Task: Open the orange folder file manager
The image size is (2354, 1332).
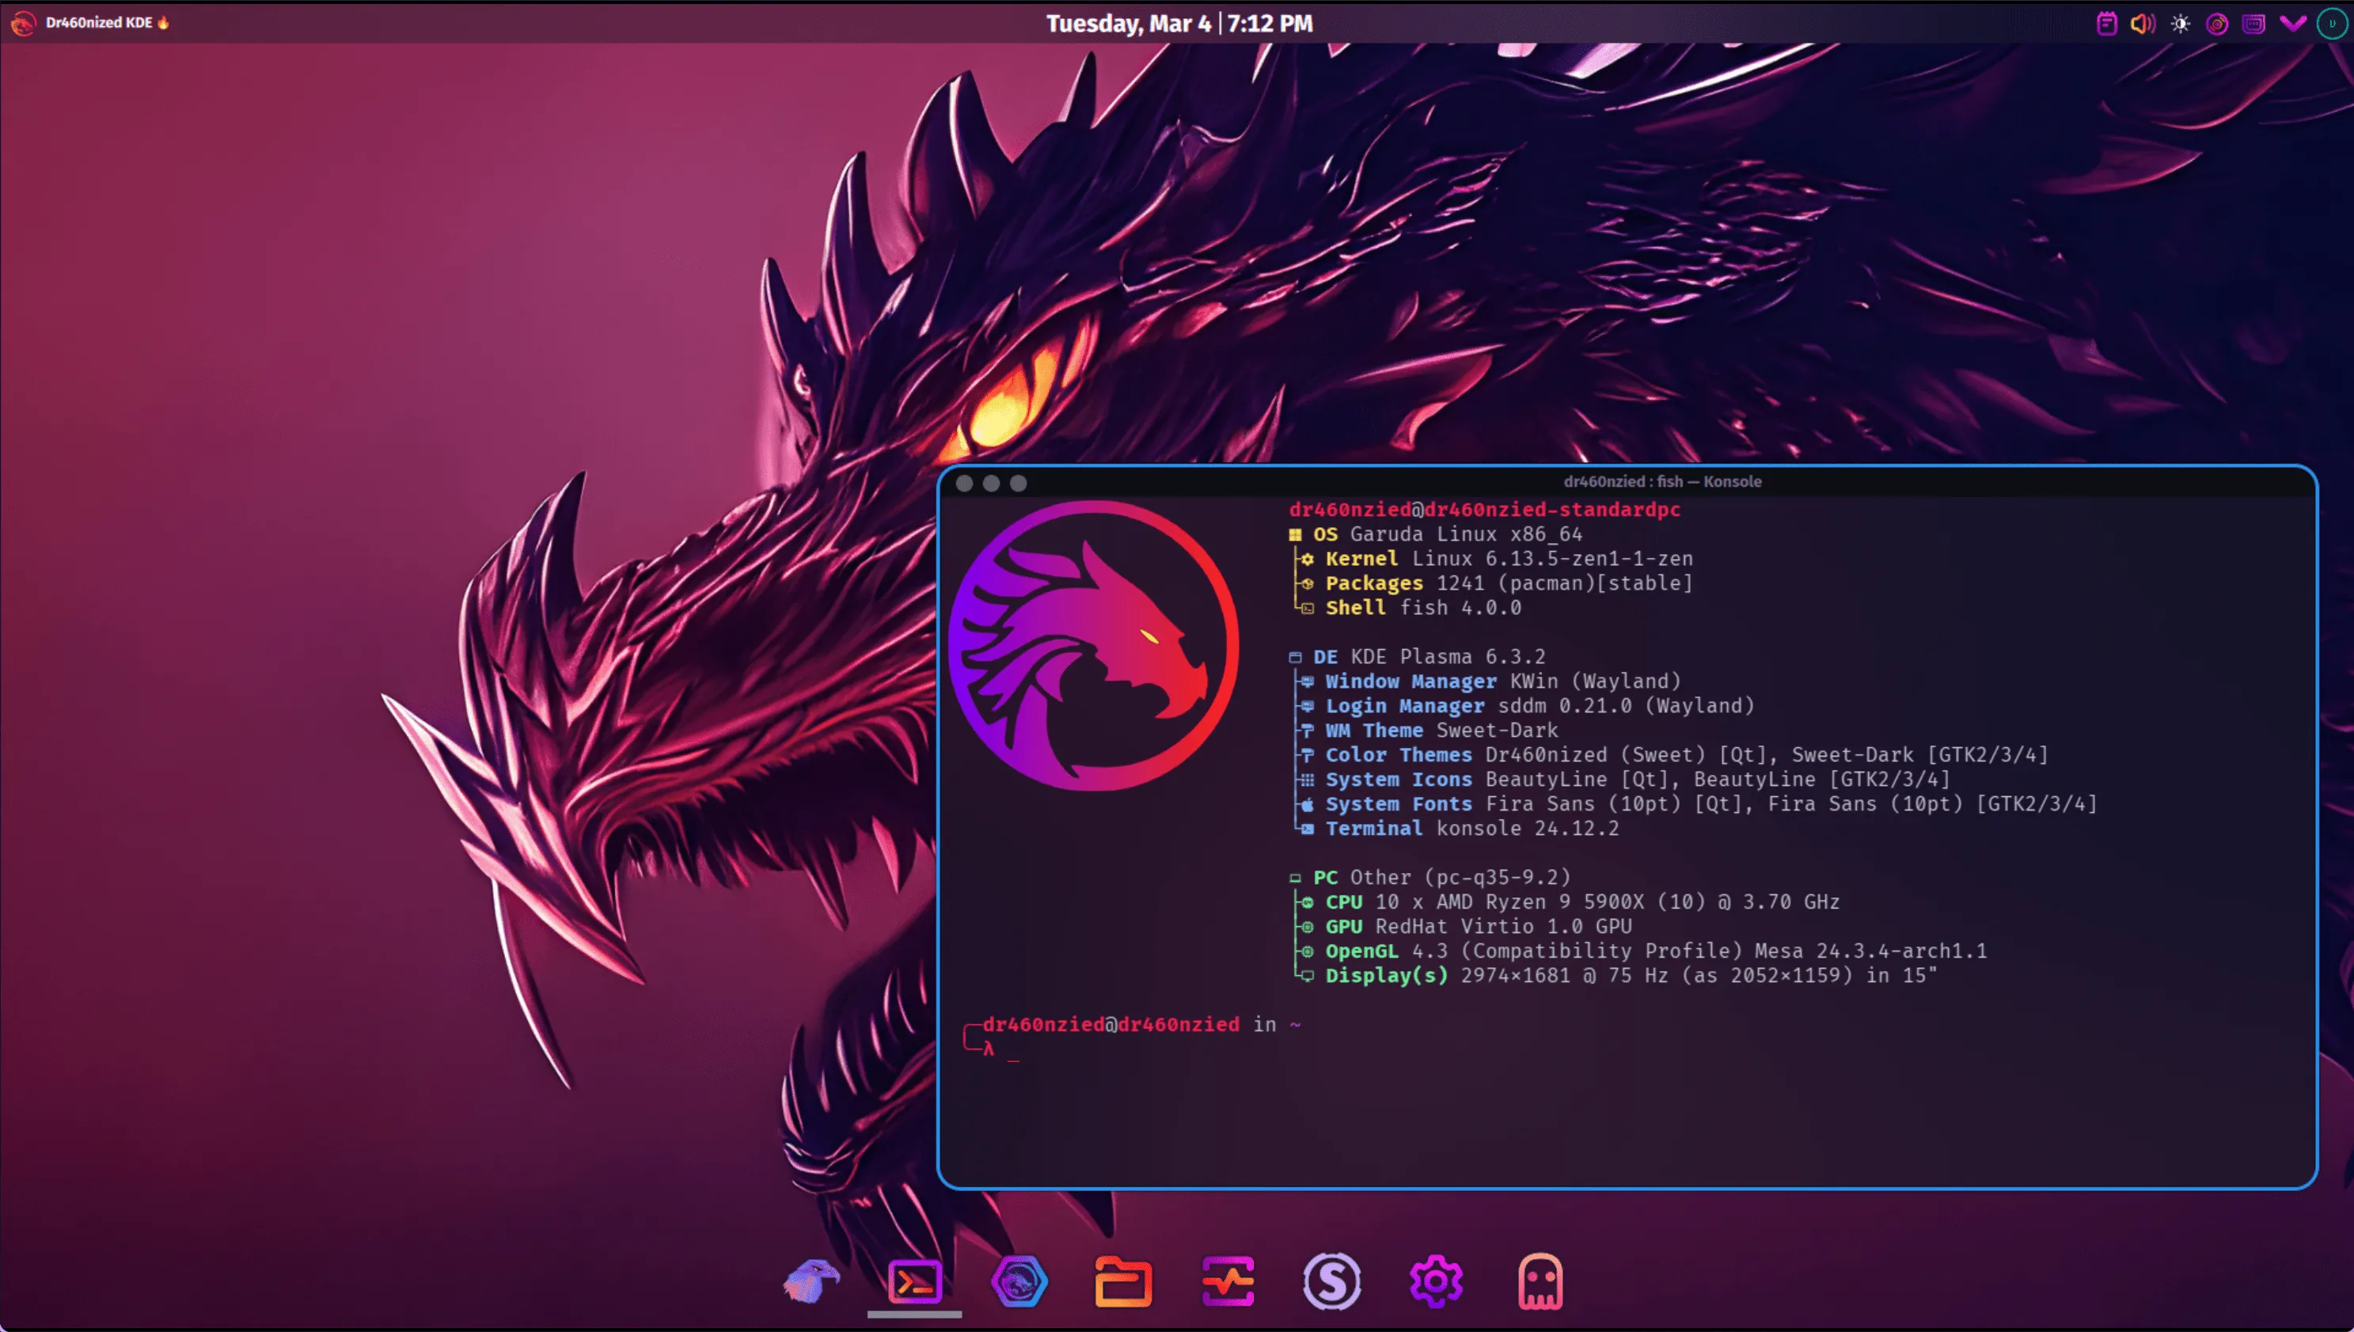Action: tap(1122, 1281)
